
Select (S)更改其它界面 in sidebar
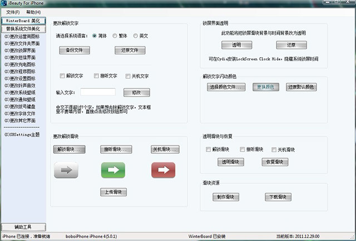[20, 120]
